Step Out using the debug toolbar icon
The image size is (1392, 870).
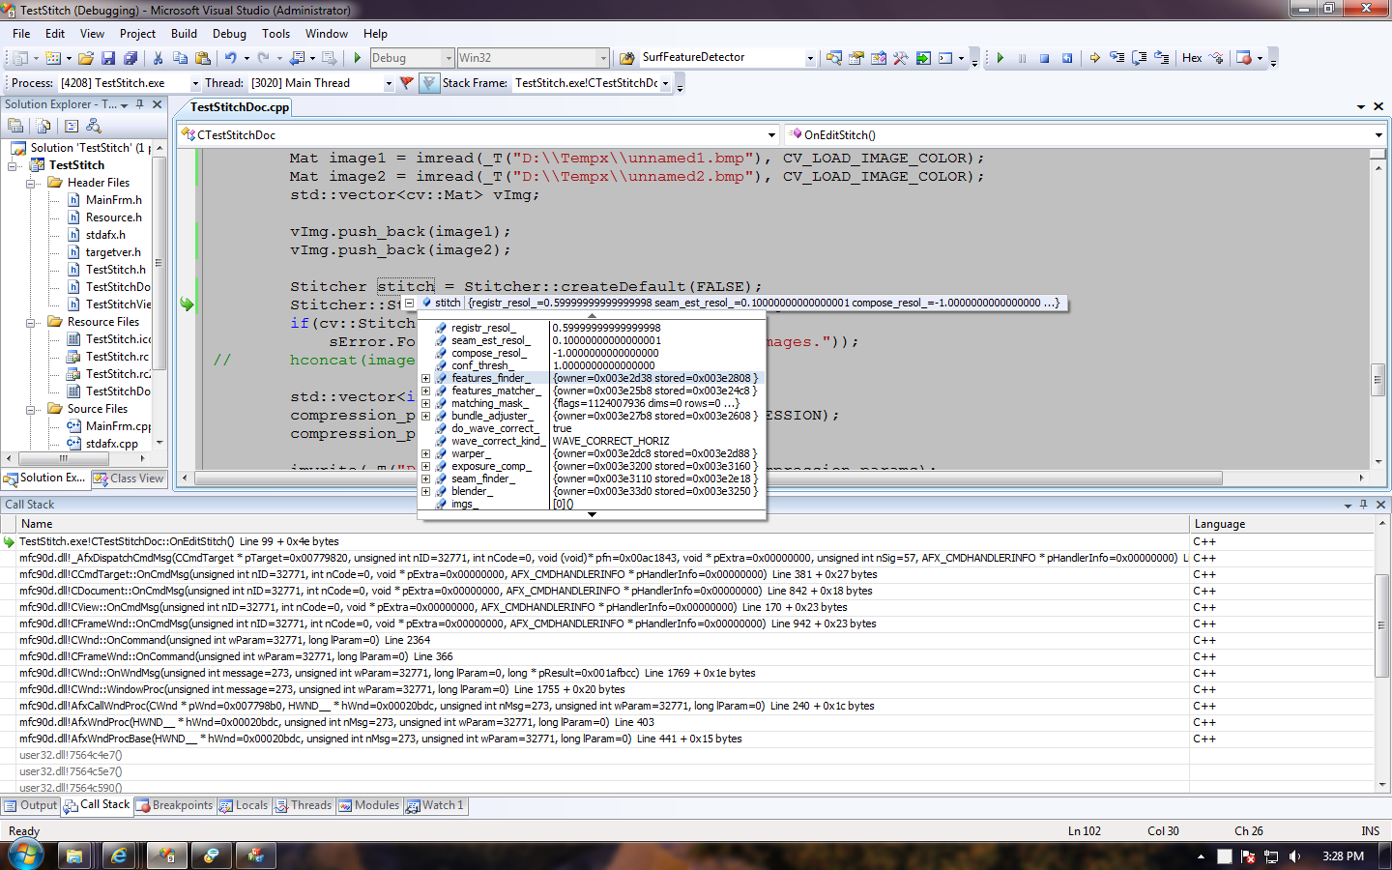tap(1162, 58)
